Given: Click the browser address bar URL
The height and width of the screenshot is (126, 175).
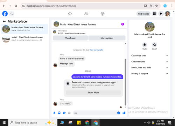Looking at the screenshot, I should [51, 6].
